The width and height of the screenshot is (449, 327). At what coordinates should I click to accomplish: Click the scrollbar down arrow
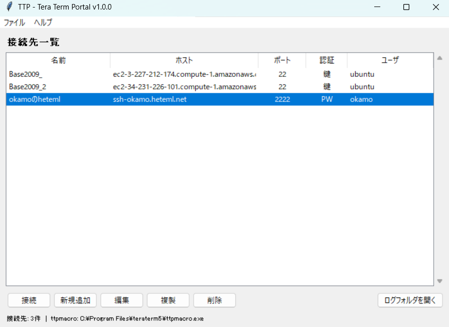click(x=440, y=281)
